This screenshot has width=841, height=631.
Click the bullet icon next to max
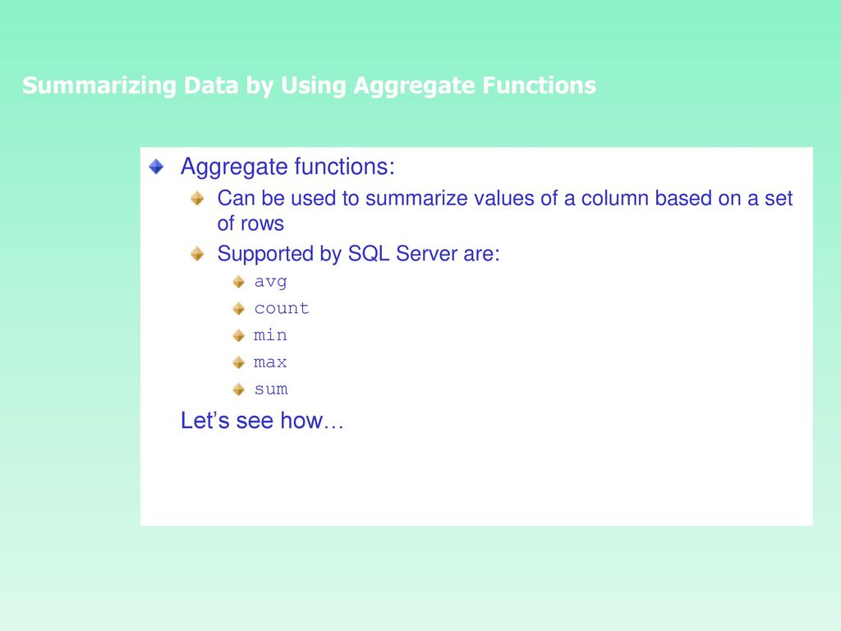pos(239,362)
